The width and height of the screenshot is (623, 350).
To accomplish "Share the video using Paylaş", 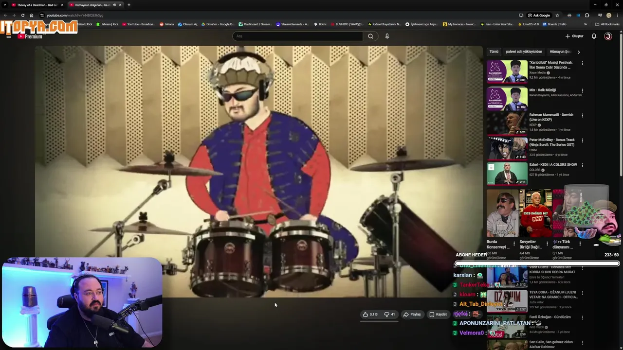I will tap(412, 315).
